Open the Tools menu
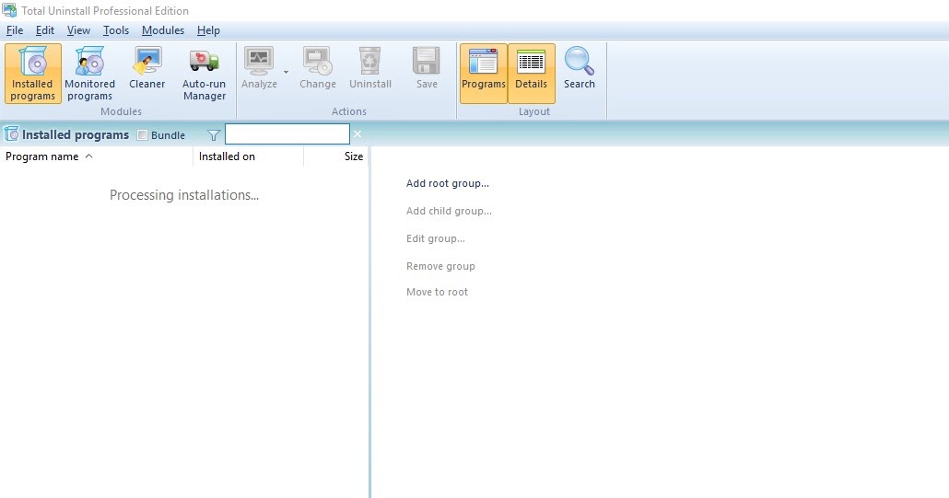949x498 pixels. click(x=115, y=30)
